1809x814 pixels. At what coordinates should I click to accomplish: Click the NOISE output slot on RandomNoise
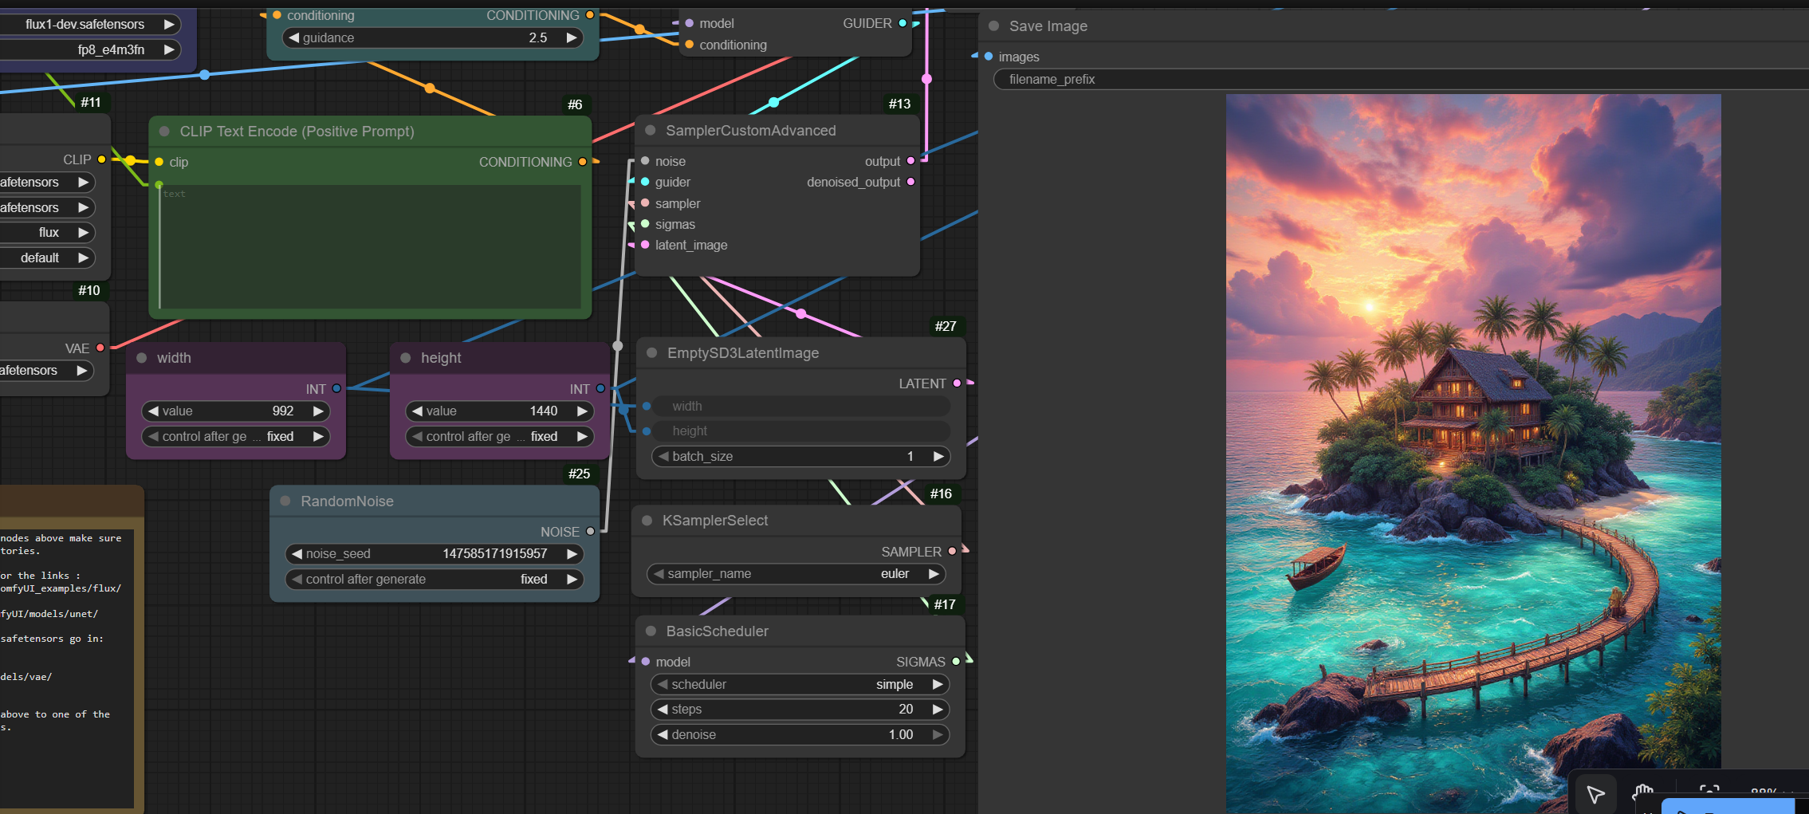590,531
